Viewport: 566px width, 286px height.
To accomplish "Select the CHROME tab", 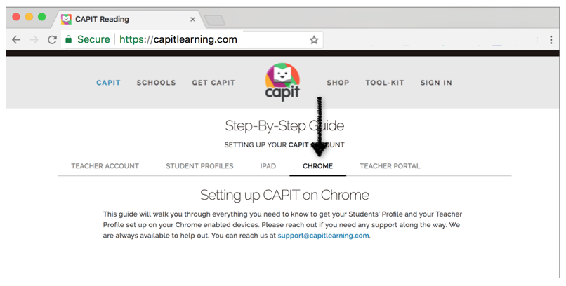I will (317, 166).
